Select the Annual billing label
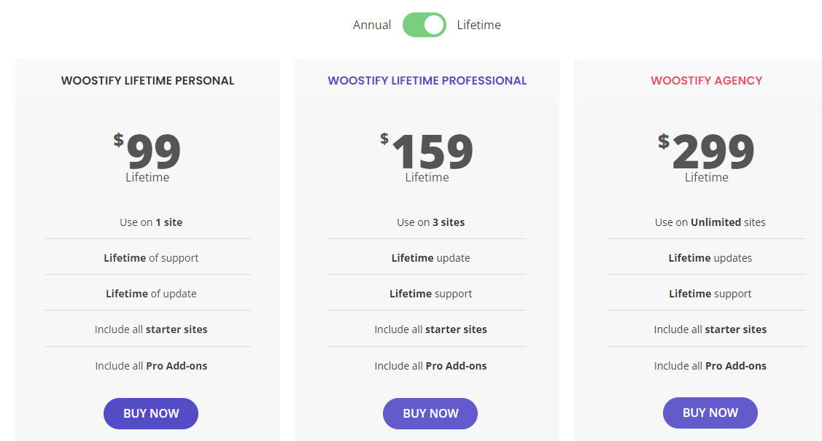Screen dimensions: 822x441 (x=372, y=25)
